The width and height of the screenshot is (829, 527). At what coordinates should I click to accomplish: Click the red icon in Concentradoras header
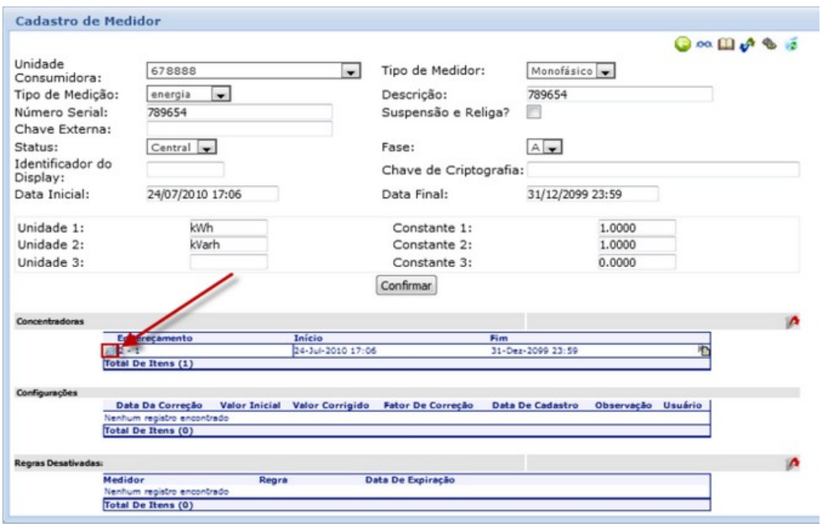(791, 322)
